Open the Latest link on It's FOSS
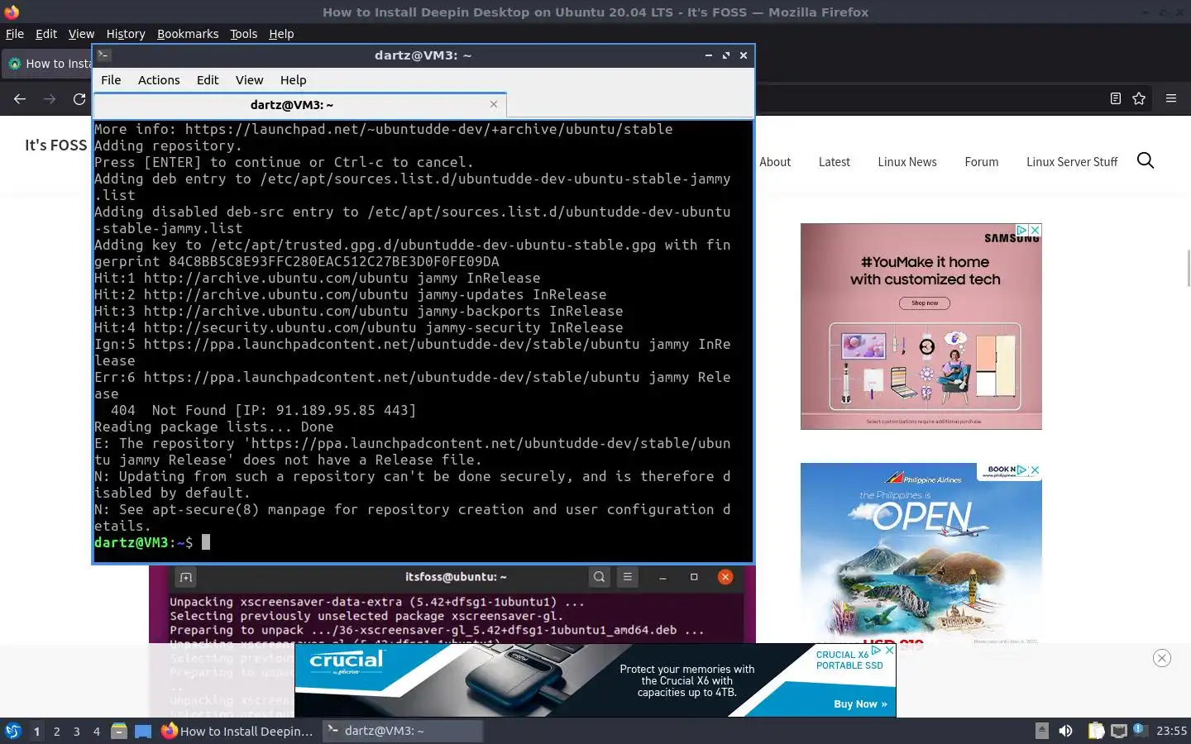 834,162
